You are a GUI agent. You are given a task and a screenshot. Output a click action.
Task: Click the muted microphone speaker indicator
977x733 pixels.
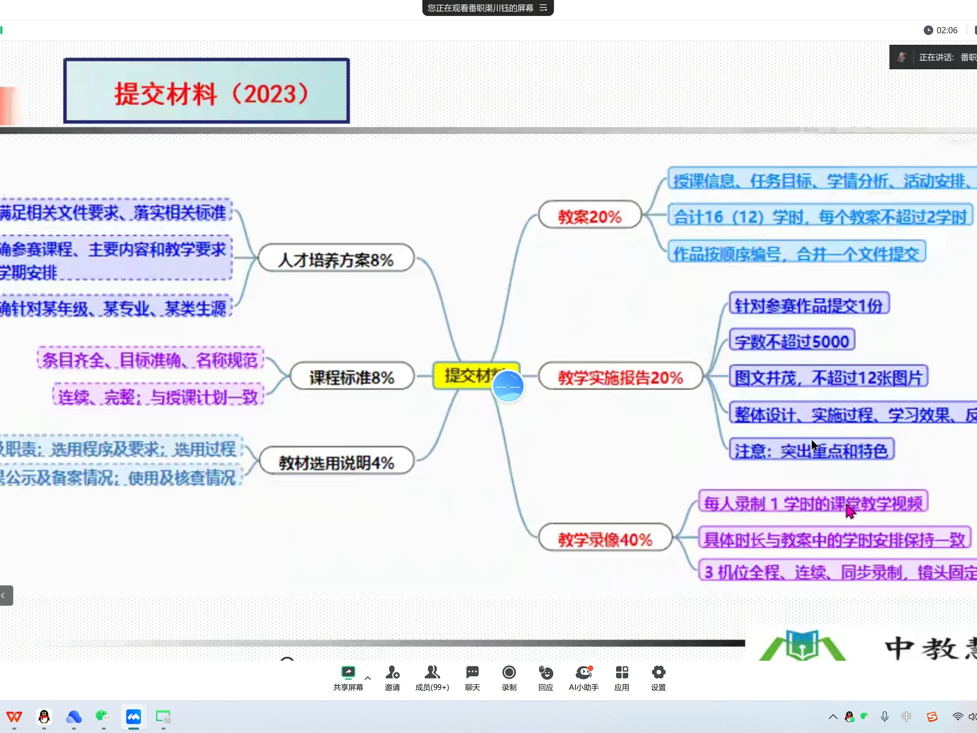tap(901, 57)
